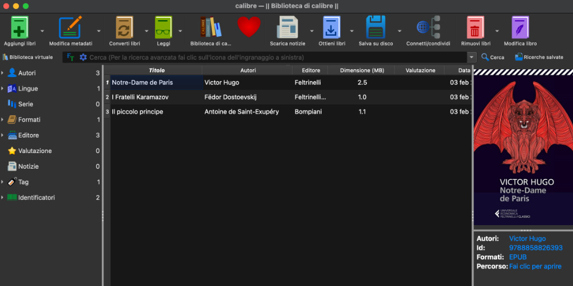Viewport: 573px width, 286px height.
Task: Open dropdown arrow next to Salva su disco
Action: [x=400, y=31]
